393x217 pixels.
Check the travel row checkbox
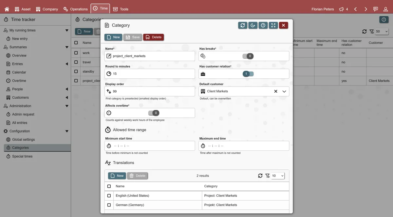point(76,62)
